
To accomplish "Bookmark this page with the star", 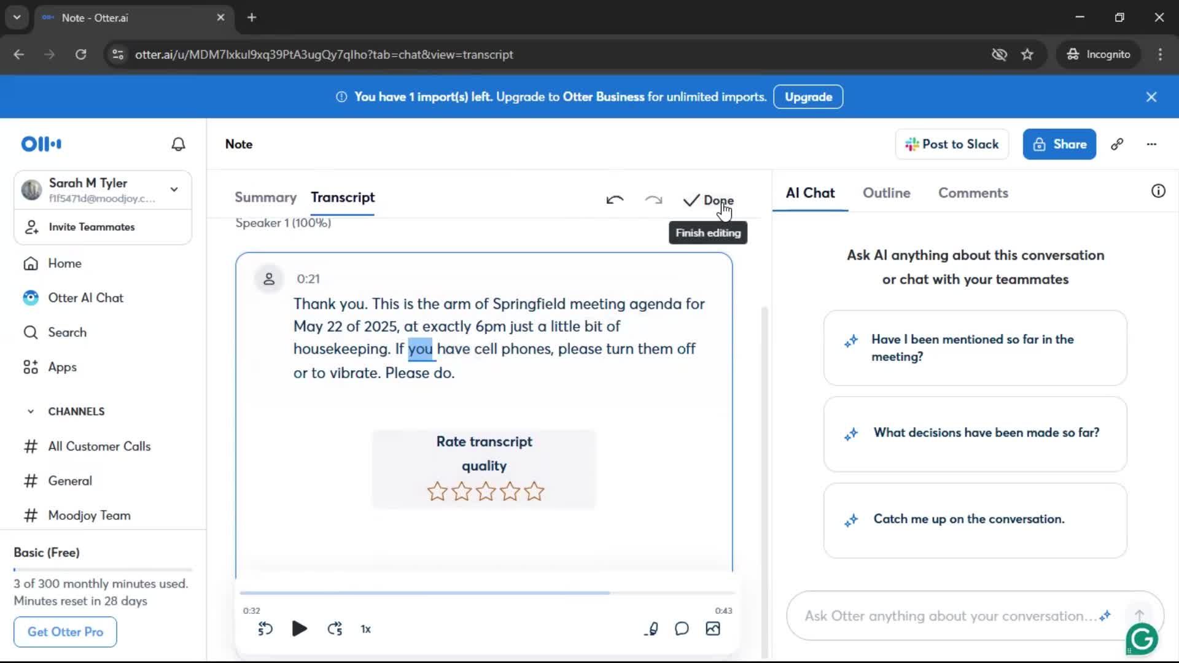I will 1027,55.
